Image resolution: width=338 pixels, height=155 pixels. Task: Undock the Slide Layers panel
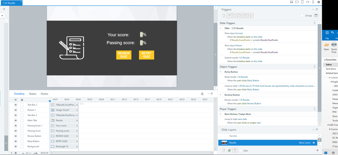coord(317,130)
